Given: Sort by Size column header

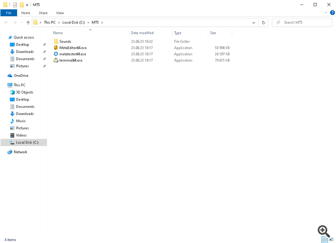Looking at the screenshot, I should [x=213, y=33].
